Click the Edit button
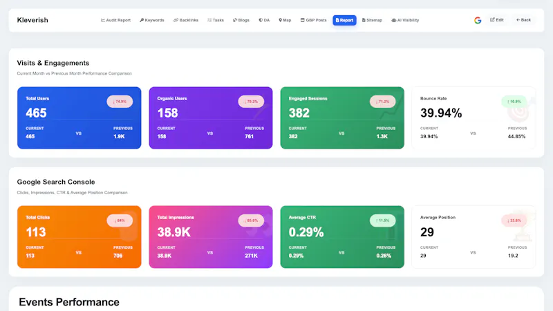This screenshot has width=553, height=311. (497, 20)
